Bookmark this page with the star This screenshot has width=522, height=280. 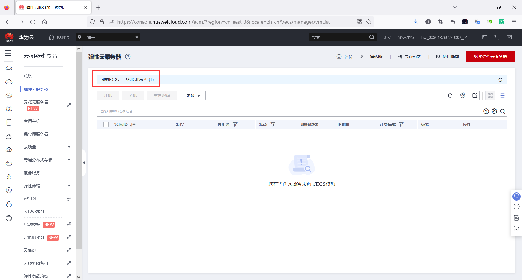pyautogui.click(x=369, y=22)
